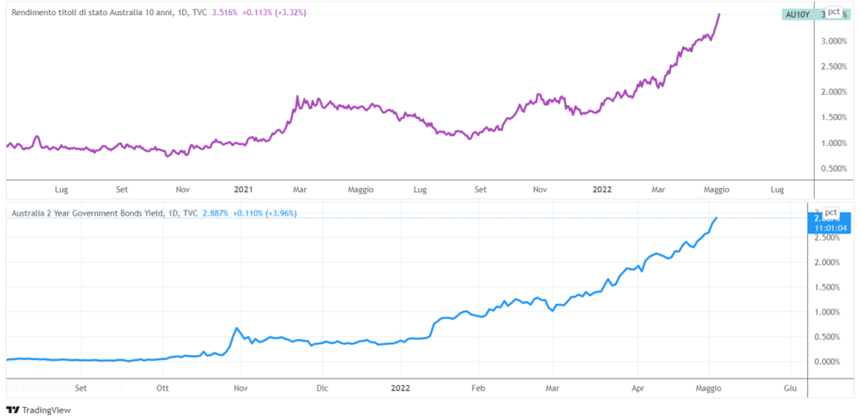Image resolution: width=860 pixels, height=418 pixels.
Task: Click the TradingView logo icon
Action: (12, 410)
